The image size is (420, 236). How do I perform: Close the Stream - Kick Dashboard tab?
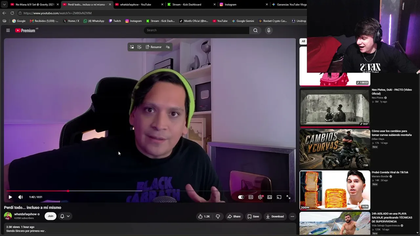215,5
